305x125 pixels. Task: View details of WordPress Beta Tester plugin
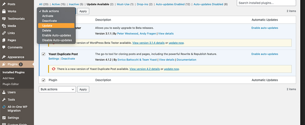click(x=166, y=33)
